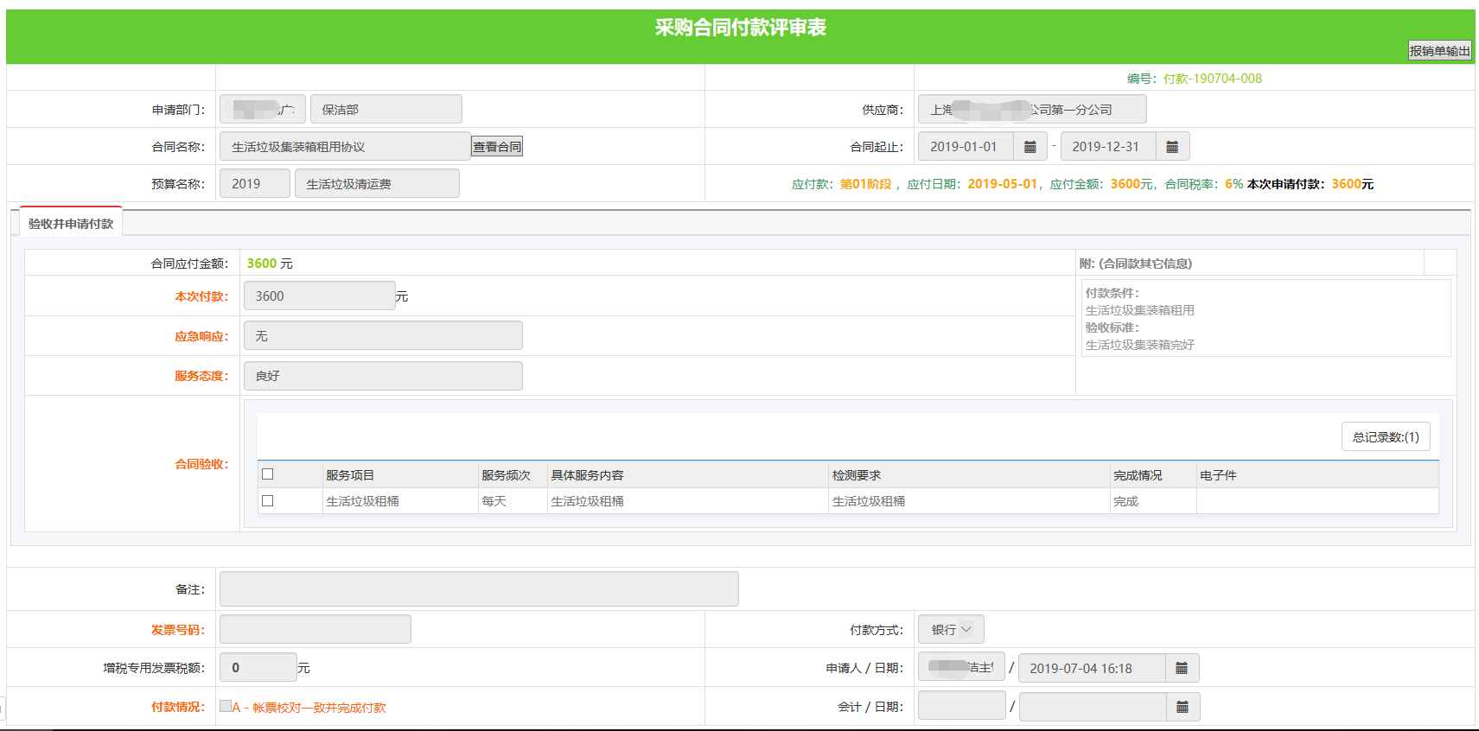Open calendar for contract start date
The image size is (1479, 731).
(x=1030, y=147)
